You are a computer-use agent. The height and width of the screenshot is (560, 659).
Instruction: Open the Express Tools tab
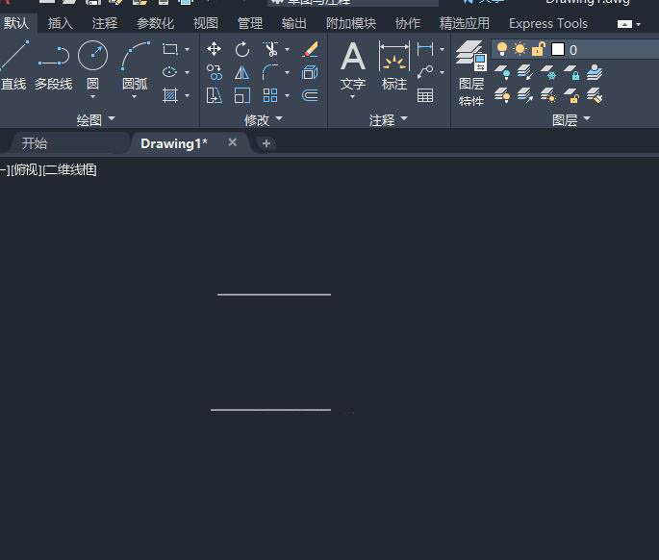click(548, 23)
